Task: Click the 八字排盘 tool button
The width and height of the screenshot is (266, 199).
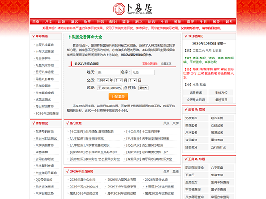Action: point(222,168)
